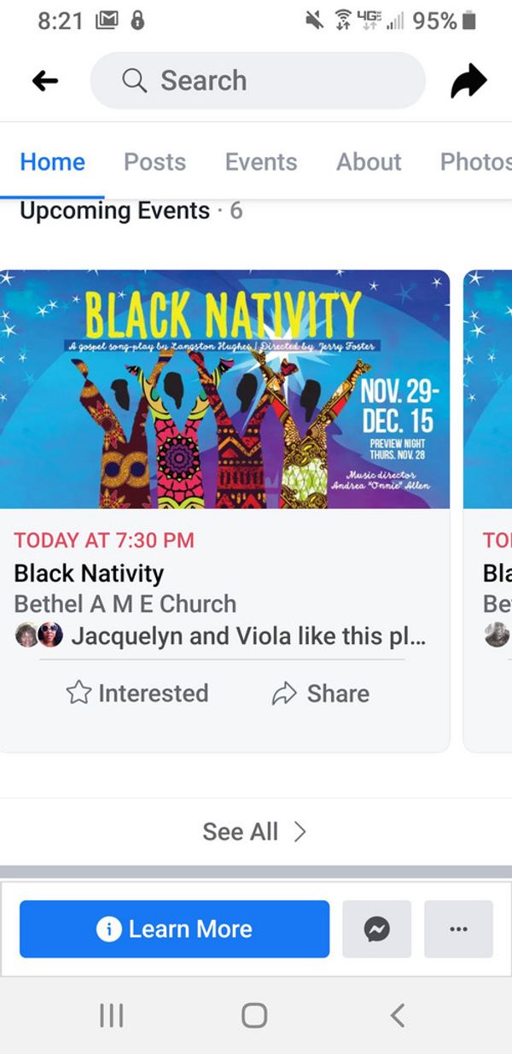The height and width of the screenshot is (1054, 512).
Task: Click the Learn More button
Action: coord(174,928)
